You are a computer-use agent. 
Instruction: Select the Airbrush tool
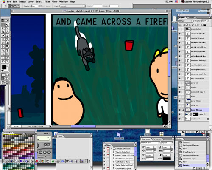point(3,36)
